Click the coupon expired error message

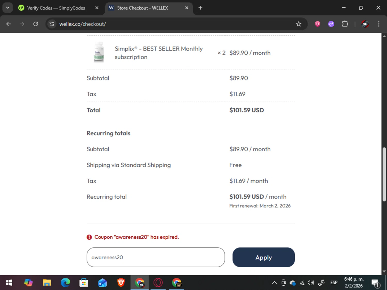[136, 237]
